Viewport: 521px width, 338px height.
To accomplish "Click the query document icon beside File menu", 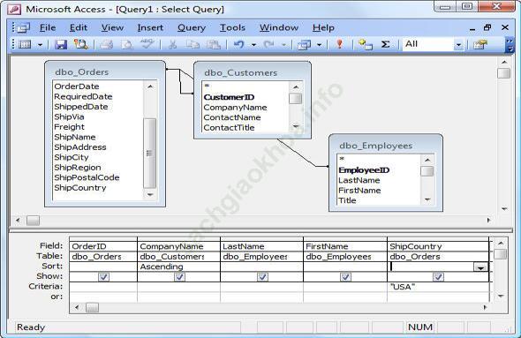I will 22,28.
